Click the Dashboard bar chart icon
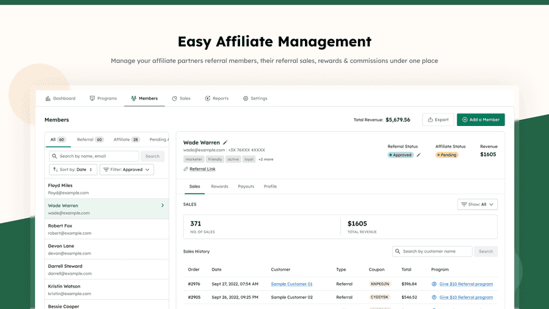Viewport: 549px width, 309px height. 48,98
